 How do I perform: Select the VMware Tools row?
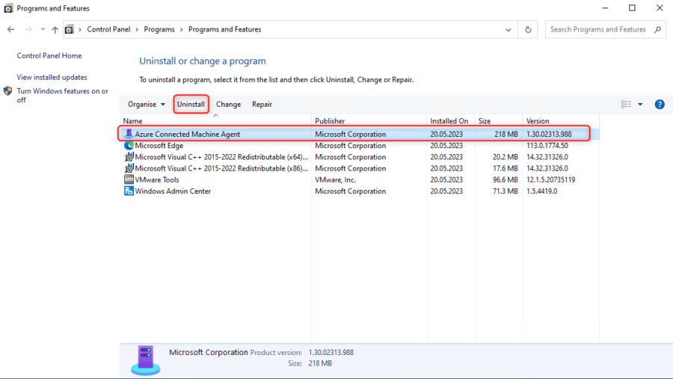359,179
